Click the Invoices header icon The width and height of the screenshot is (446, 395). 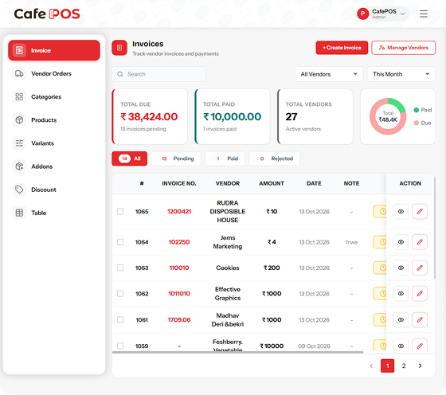119,48
